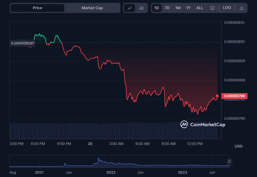Select the Market Cap tab
Screen dimensions: 257x177
click(92, 8)
